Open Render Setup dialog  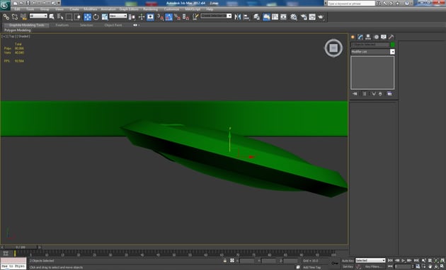[304, 17]
